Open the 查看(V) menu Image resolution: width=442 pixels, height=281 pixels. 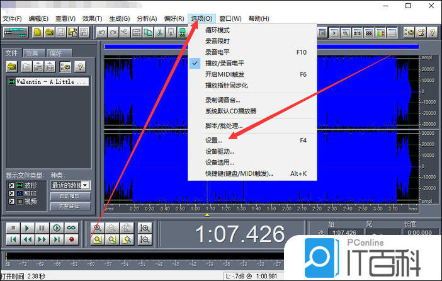(x=65, y=19)
